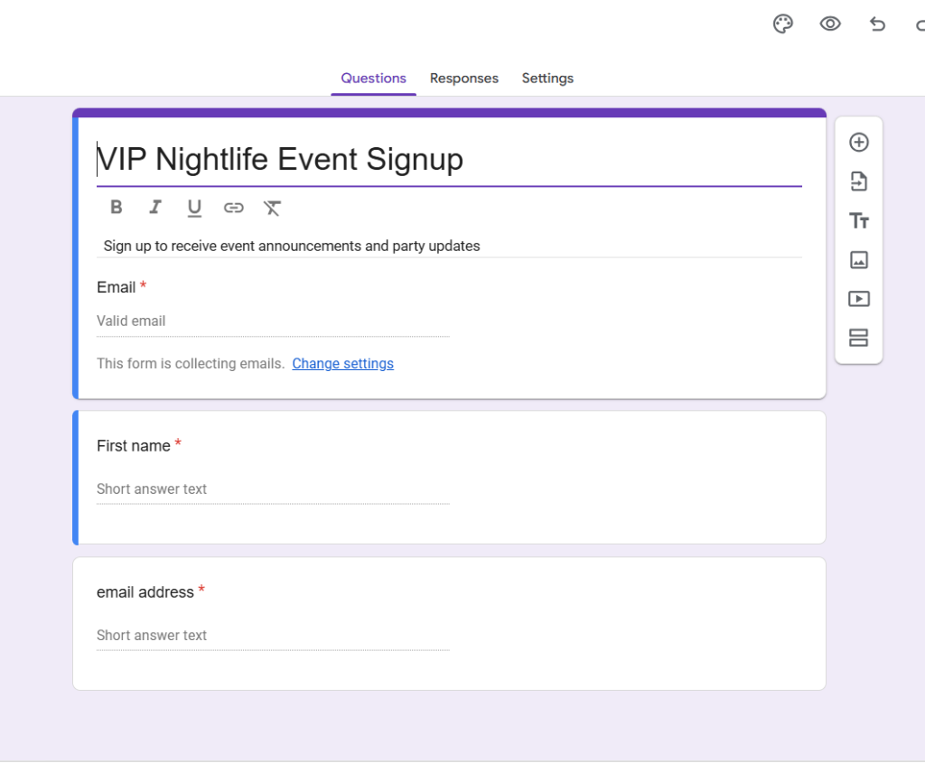Insert a link in the title
925x763 pixels.
[234, 209]
